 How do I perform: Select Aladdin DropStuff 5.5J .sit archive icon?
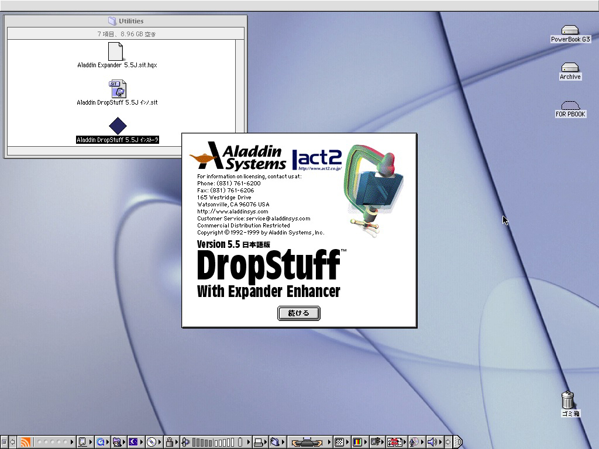pos(117,89)
